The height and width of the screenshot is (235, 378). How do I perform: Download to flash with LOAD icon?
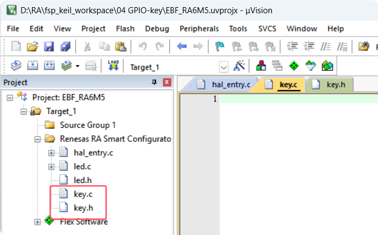click(x=113, y=65)
